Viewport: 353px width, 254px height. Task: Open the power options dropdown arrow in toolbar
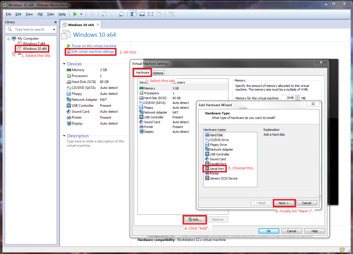(81, 14)
